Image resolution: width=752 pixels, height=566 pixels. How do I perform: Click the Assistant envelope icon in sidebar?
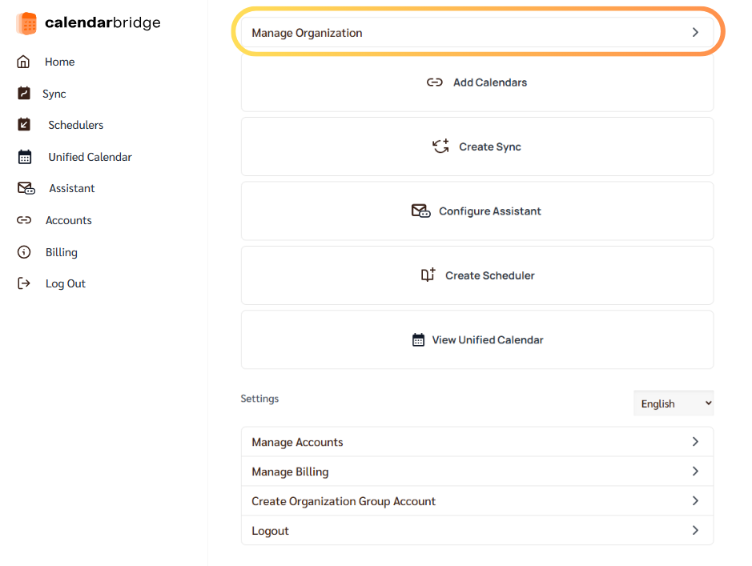click(x=26, y=188)
